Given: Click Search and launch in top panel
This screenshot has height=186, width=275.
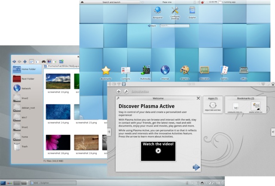Looking at the screenshot, I should pyautogui.click(x=111, y=2).
